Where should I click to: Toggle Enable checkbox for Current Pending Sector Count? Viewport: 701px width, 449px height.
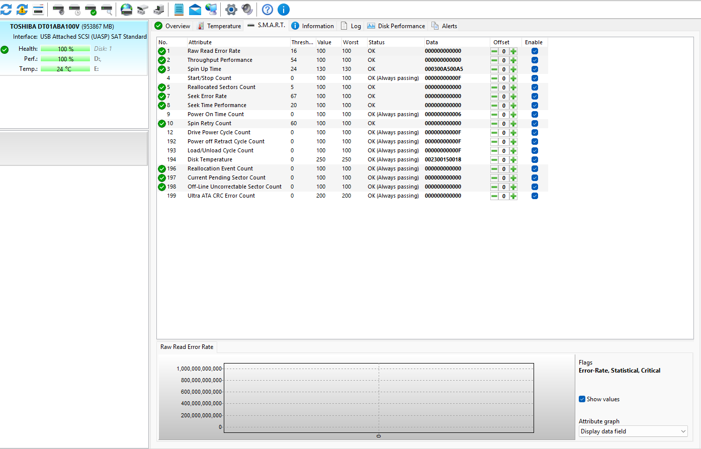pos(535,178)
